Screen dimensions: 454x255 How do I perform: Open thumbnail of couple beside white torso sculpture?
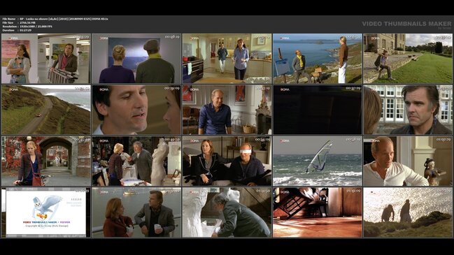tap(136, 161)
